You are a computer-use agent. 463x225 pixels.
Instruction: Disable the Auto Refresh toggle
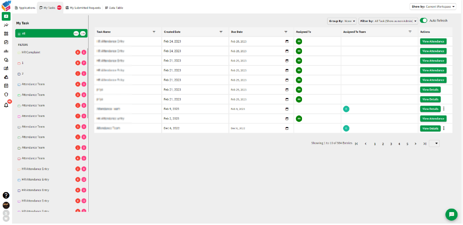(424, 20)
